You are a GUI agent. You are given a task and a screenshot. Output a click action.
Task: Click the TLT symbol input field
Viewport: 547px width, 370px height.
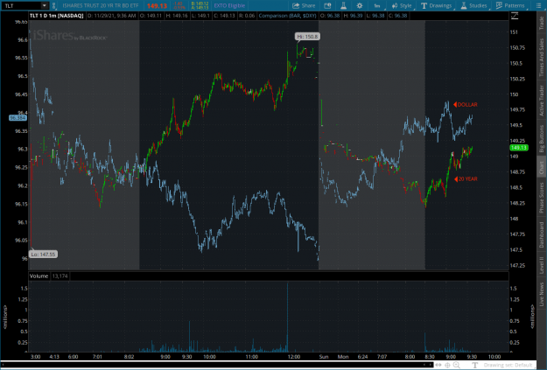[21, 5]
